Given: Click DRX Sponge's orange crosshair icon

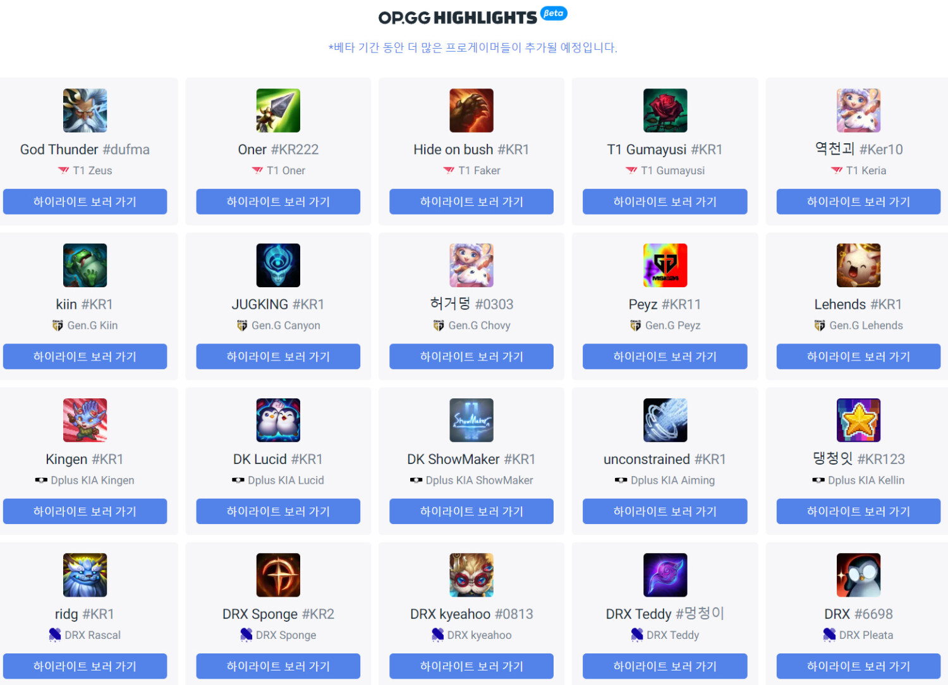Looking at the screenshot, I should 278,575.
